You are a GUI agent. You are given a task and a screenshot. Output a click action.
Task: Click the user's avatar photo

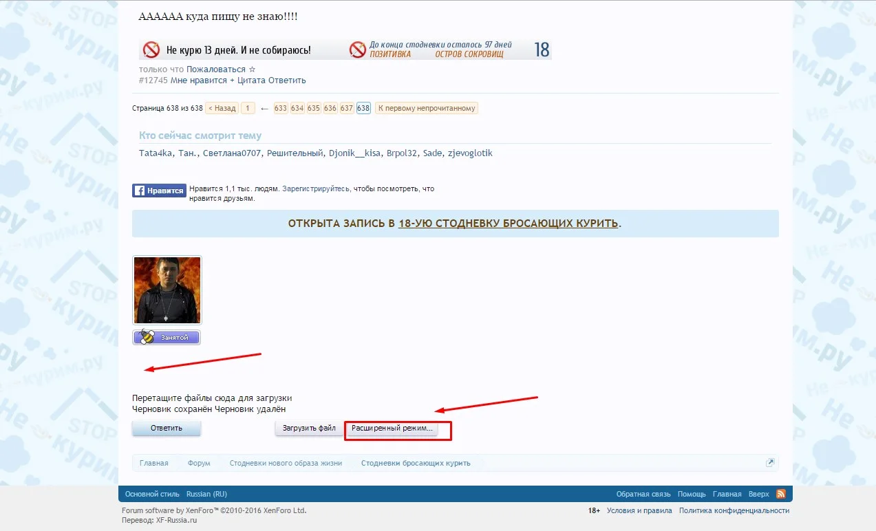tap(167, 290)
